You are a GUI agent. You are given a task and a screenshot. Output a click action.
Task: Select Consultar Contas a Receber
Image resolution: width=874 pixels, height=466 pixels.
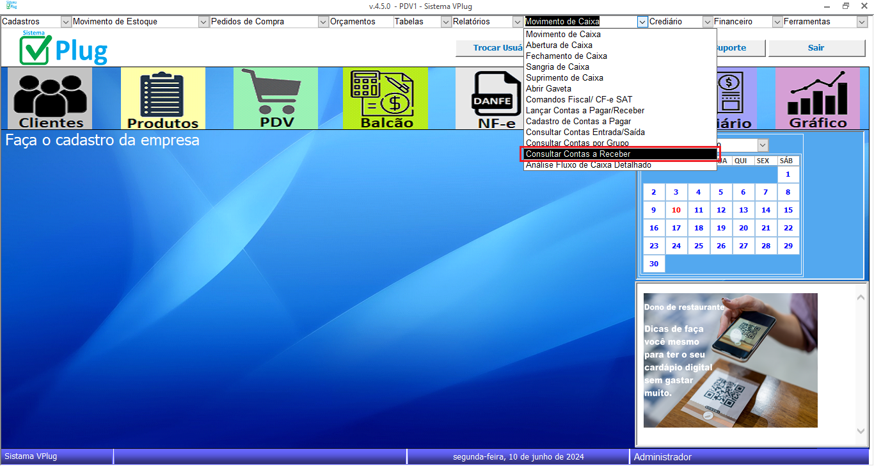pos(578,154)
